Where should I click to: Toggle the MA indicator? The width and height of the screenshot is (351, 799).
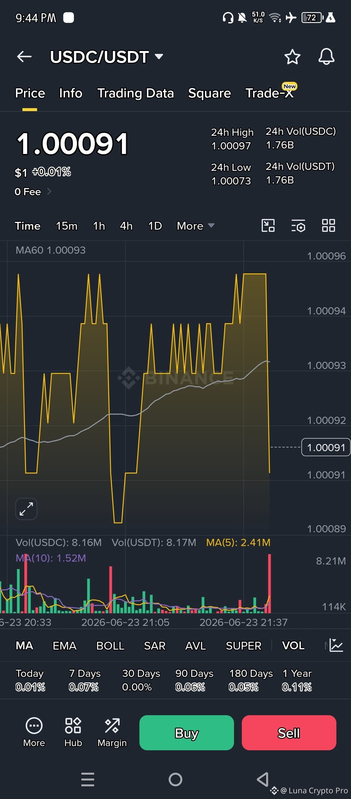click(24, 645)
